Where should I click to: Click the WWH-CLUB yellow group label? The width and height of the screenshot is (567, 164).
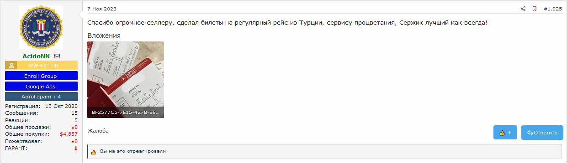coord(47,66)
